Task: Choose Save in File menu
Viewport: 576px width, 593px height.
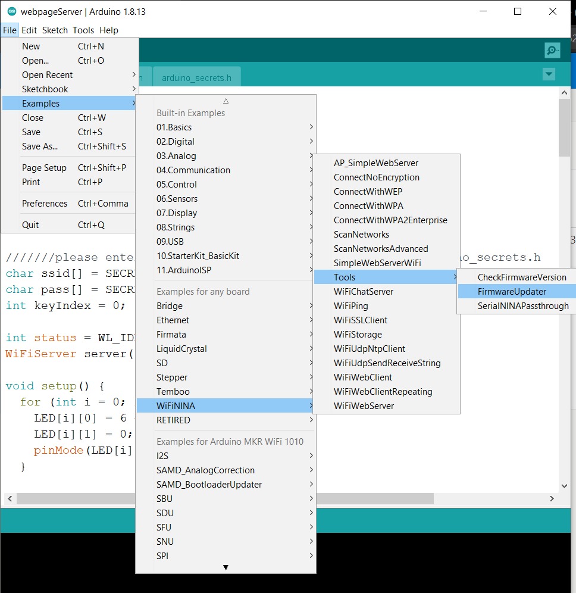Action: coord(69,132)
